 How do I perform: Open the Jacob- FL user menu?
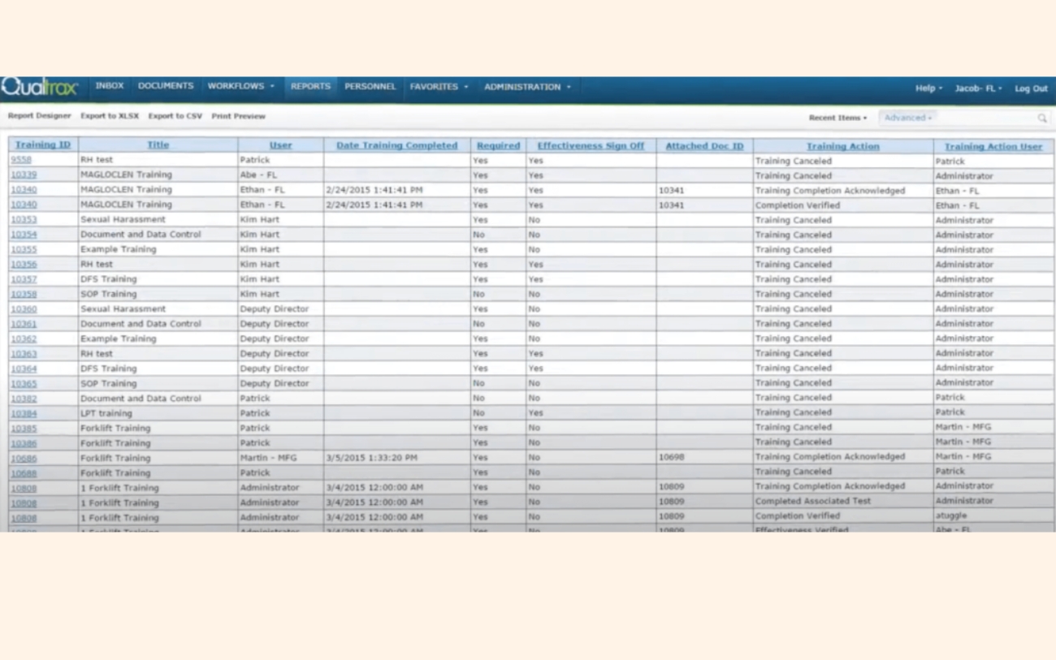tap(978, 88)
